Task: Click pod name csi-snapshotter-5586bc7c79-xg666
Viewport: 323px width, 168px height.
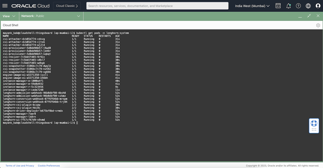Action: click(x=27, y=72)
